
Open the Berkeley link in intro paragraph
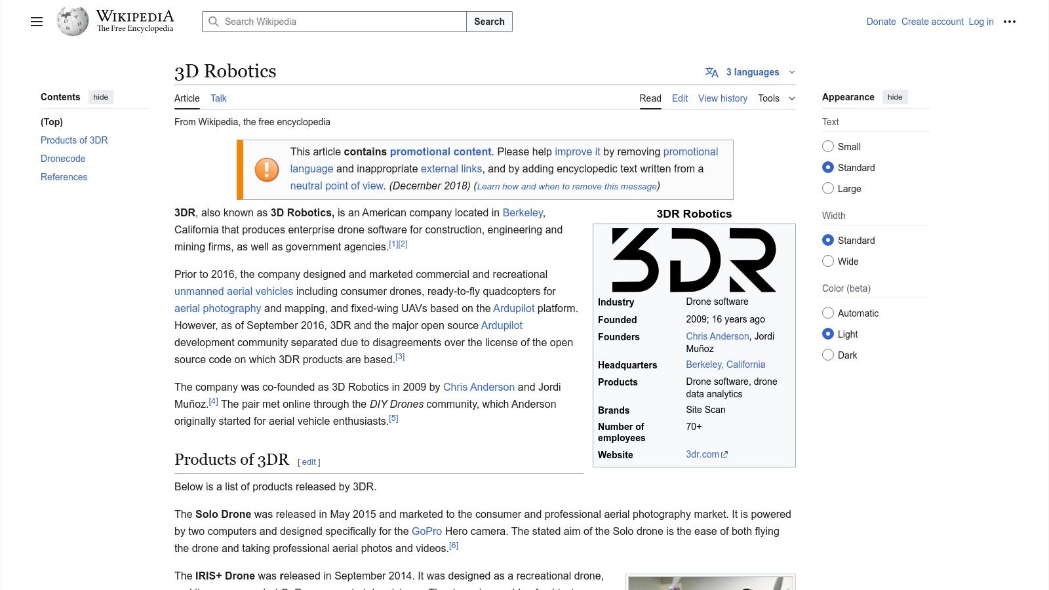point(523,212)
